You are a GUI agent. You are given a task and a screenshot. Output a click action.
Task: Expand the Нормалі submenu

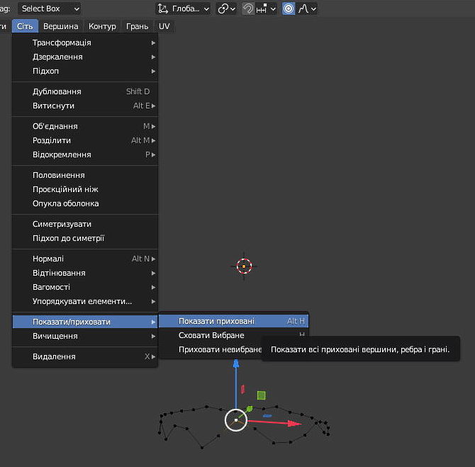pyautogui.click(x=85, y=259)
